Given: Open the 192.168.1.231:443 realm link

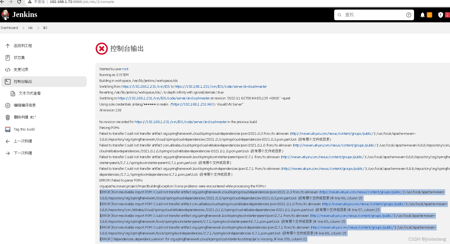Looking at the screenshot, I should 193,104.
